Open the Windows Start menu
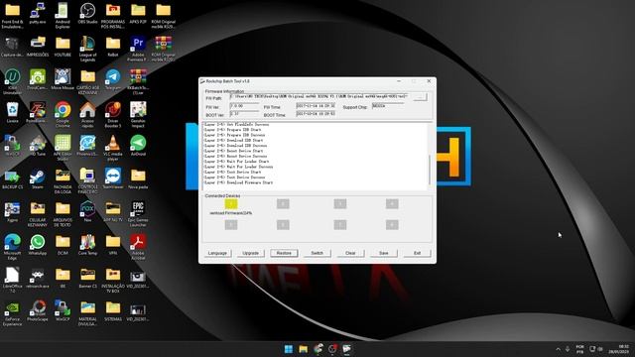This screenshot has width=635, height=357. click(289, 349)
